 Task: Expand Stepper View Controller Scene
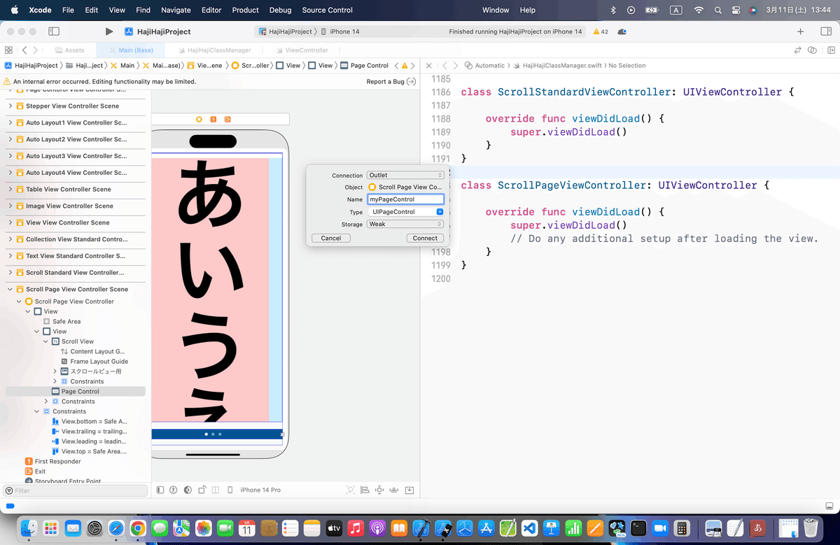click(10, 106)
